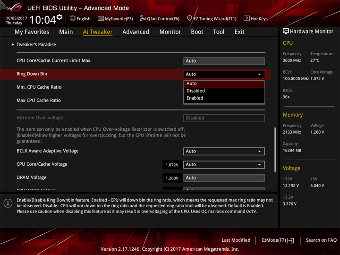Screen dimensions: 340x255
Task: Click the 1.200V DRAM voltage readout
Action: 172,178
